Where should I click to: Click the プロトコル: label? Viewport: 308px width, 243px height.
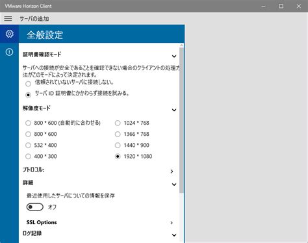pyautogui.click(x=34, y=170)
